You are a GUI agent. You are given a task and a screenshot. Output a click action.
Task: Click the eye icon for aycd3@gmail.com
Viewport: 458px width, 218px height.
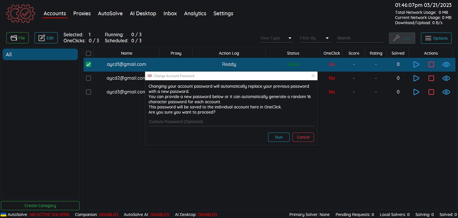[x=446, y=92]
